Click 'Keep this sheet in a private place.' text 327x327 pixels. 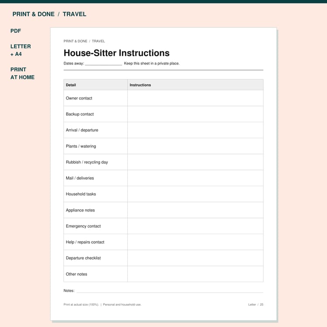tap(152, 63)
